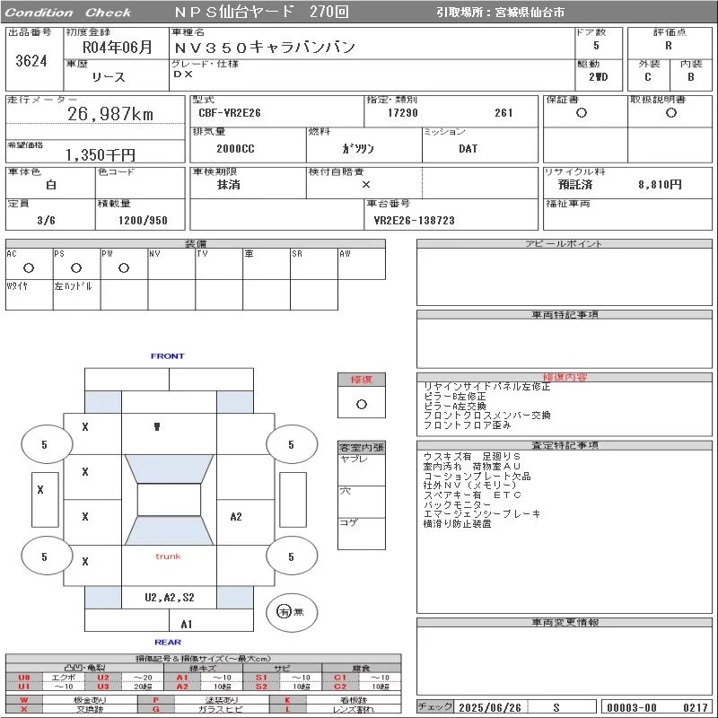Click the front-left tire circle marked 5
The width and height of the screenshot is (718, 718).
(47, 444)
